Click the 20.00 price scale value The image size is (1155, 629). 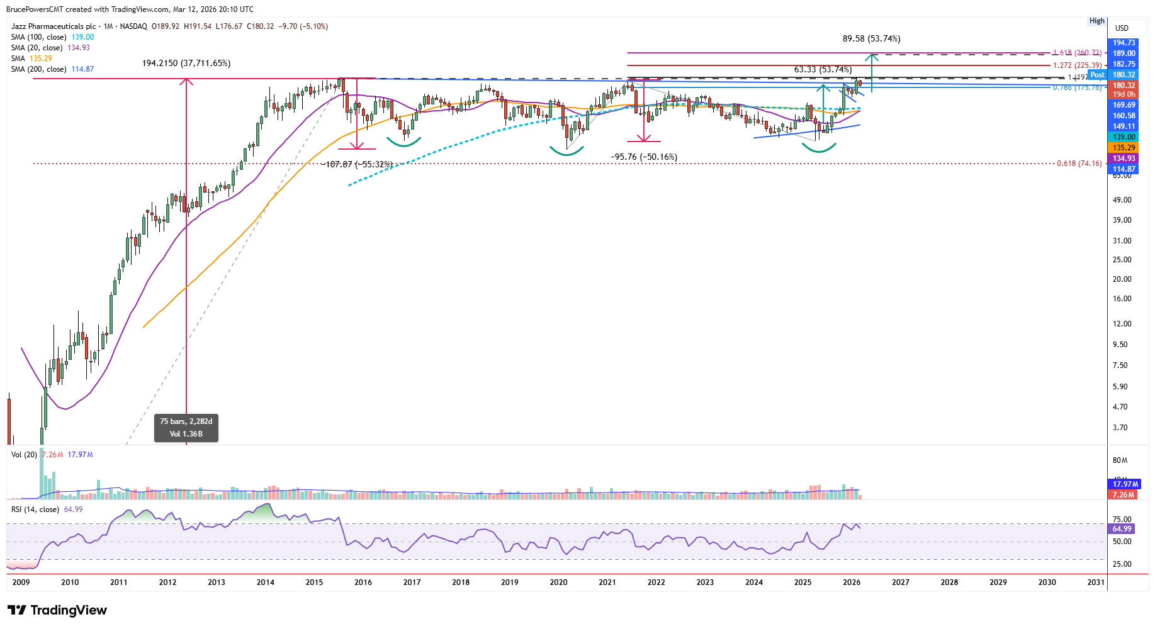pyautogui.click(x=1122, y=279)
